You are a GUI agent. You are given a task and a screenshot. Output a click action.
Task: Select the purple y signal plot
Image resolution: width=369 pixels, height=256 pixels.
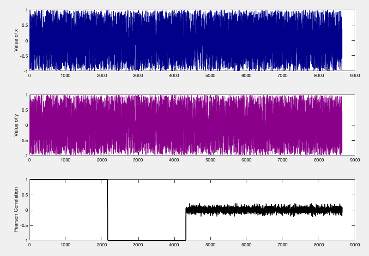pos(186,125)
